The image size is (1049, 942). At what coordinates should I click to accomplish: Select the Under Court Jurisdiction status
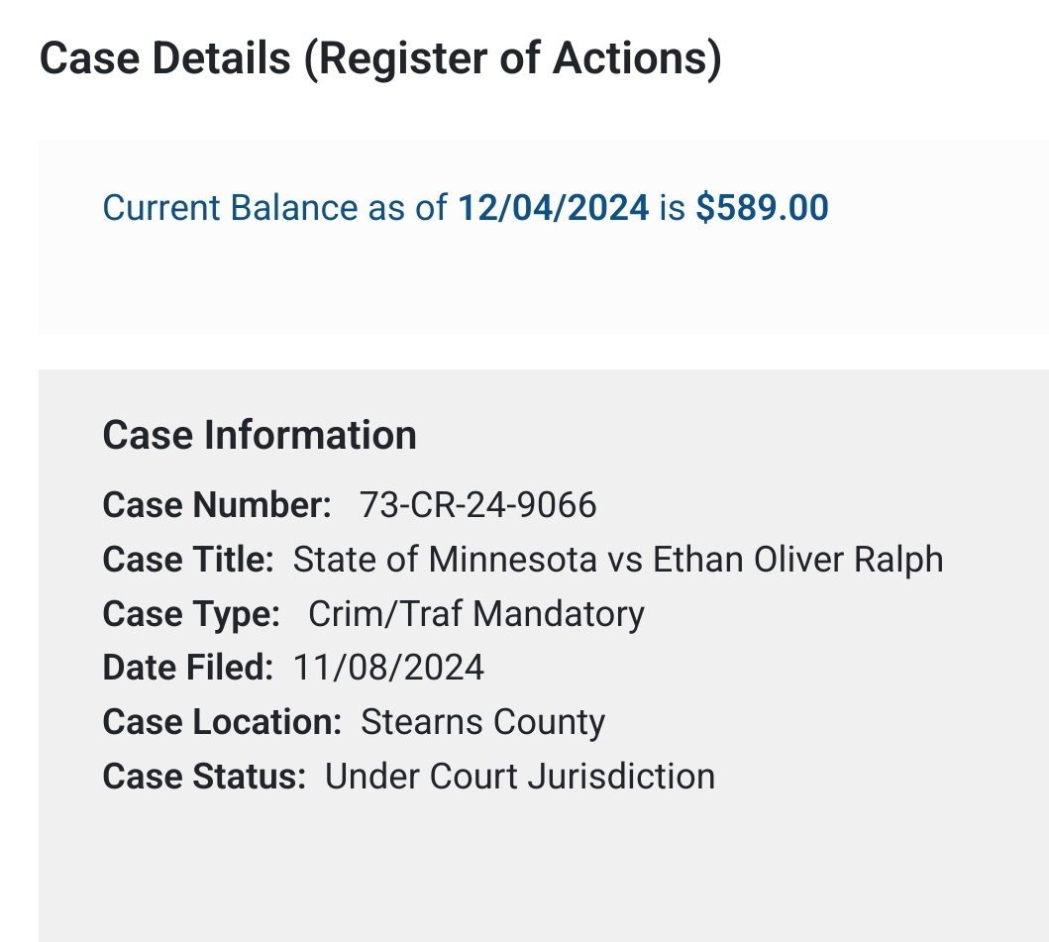520,776
